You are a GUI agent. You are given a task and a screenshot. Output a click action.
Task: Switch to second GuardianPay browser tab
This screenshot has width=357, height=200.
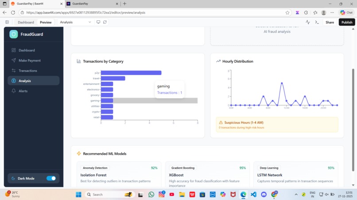[x=92, y=4]
